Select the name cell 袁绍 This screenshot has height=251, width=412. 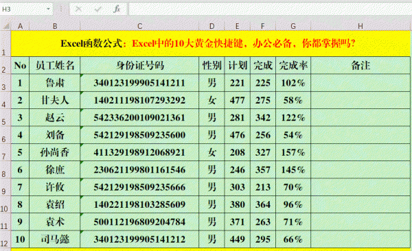(x=55, y=204)
